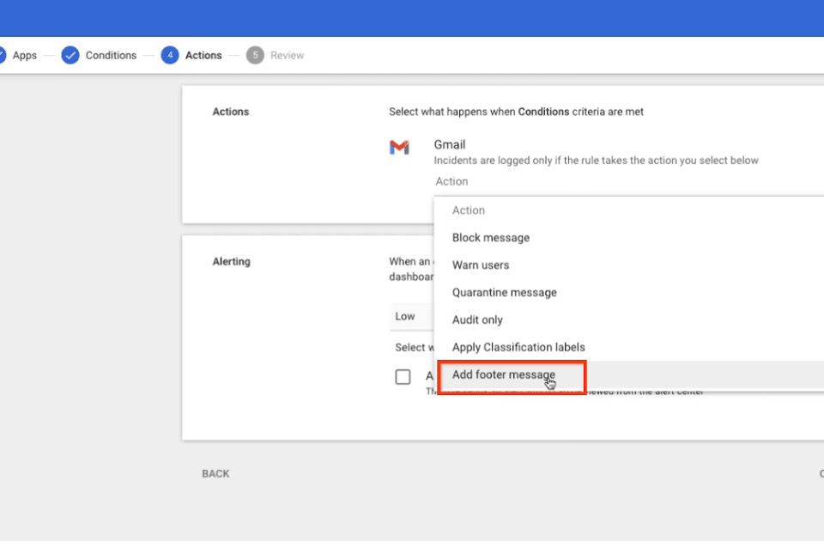
Task: Click the Apps step checkmark icon
Action: pos(2,55)
